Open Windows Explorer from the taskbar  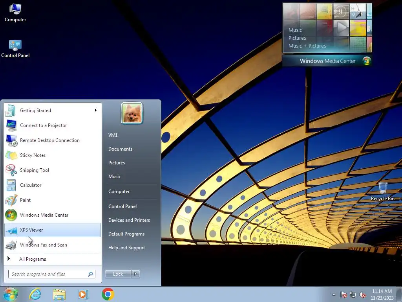pos(59,295)
